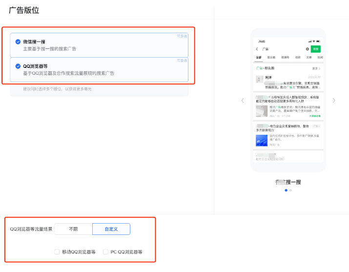Select 不限 for the QQ浏览器等流量场景 setting
This screenshot has width=349, height=272.
click(x=73, y=229)
